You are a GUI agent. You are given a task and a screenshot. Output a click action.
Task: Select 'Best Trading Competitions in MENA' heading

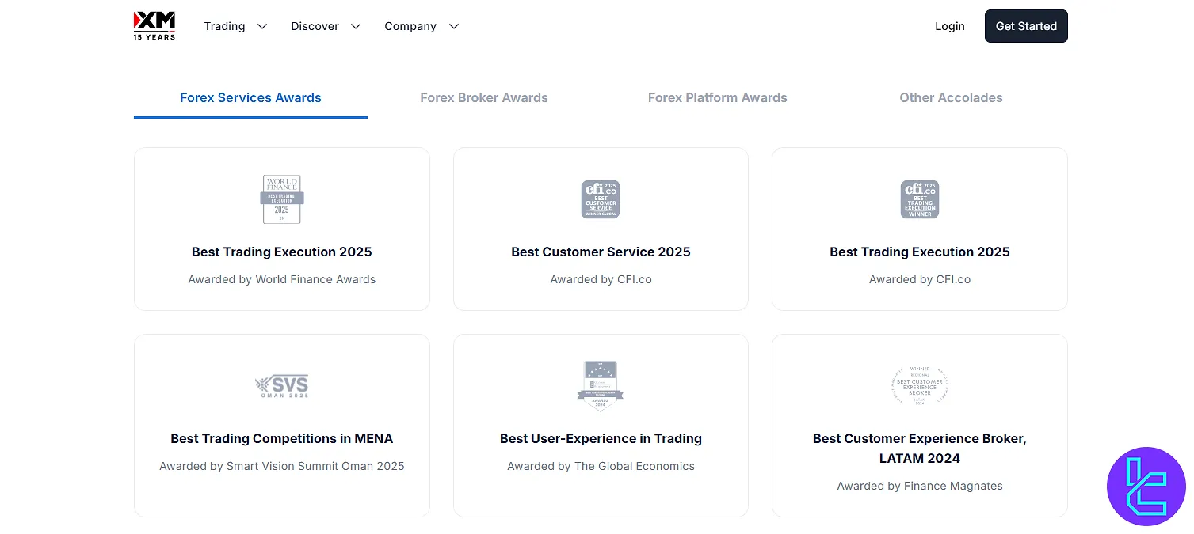click(282, 438)
